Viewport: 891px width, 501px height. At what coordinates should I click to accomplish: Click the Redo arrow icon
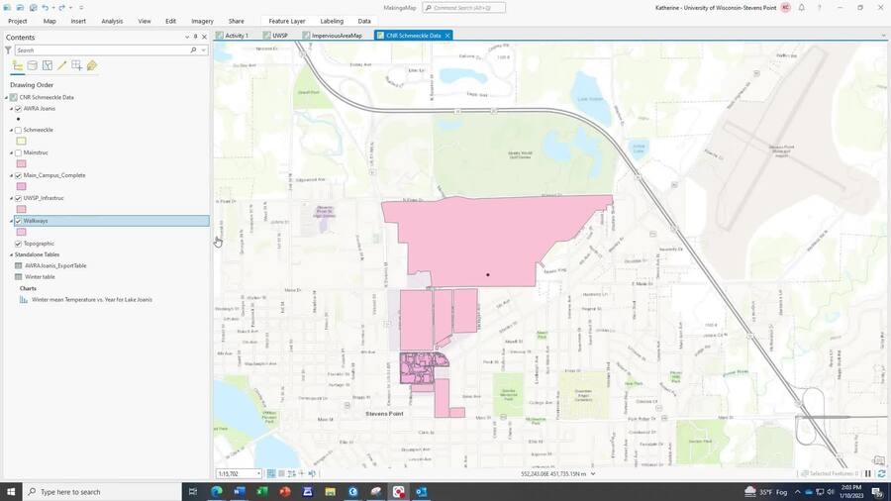coord(62,7)
